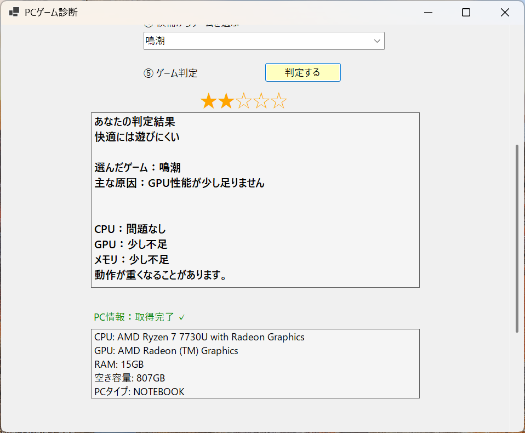
Task: Click the PCタイプ: NOTEBOOK line
Action: pyautogui.click(x=139, y=391)
